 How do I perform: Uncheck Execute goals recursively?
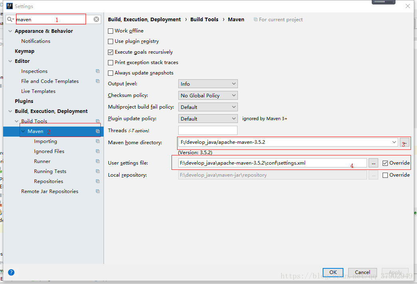[111, 52]
